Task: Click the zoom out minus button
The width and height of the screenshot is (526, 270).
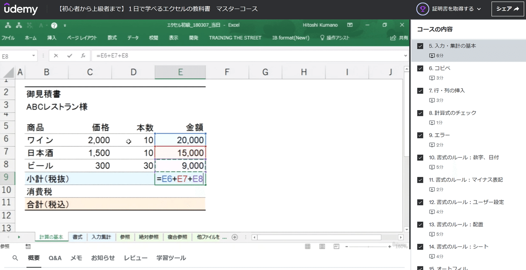Action: click(x=347, y=247)
